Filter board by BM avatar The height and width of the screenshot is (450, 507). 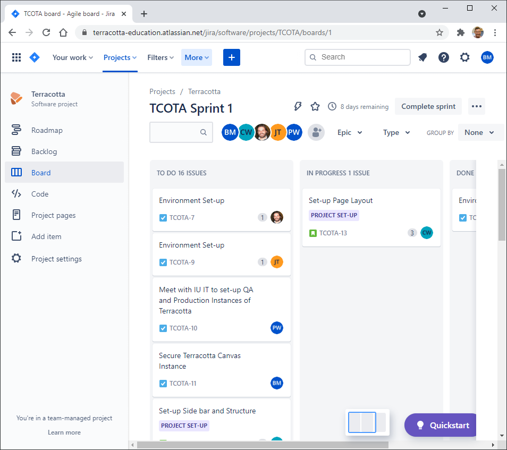click(230, 132)
